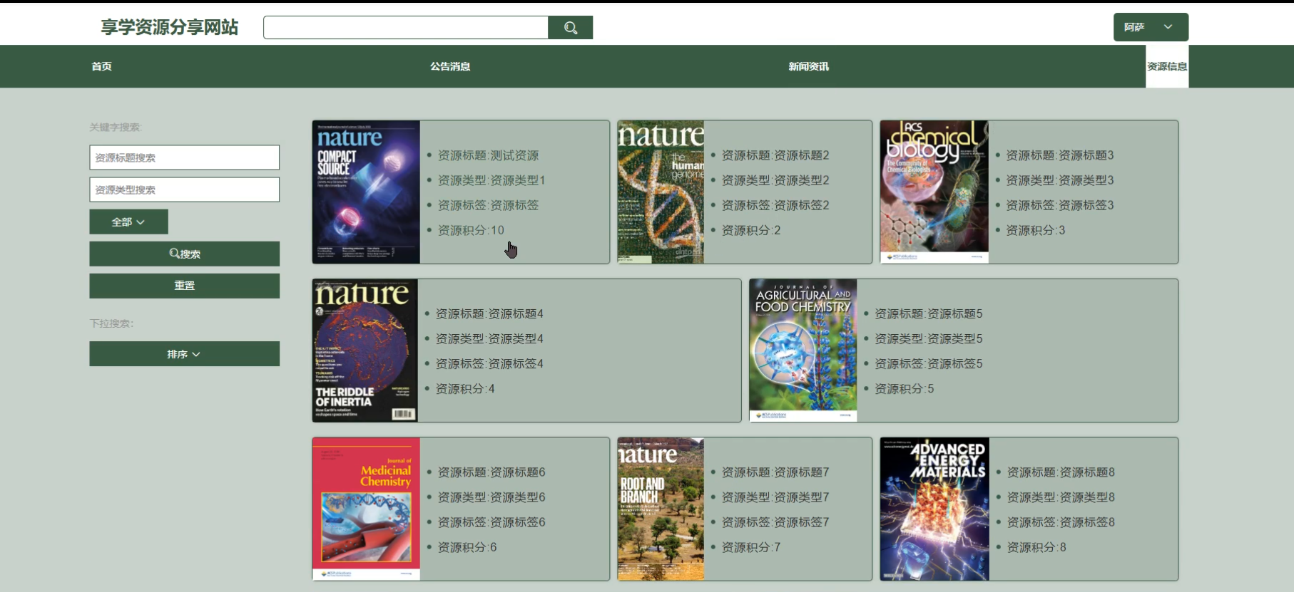Go to the 首页 navigation tab
This screenshot has height=592, width=1294.
(x=101, y=66)
